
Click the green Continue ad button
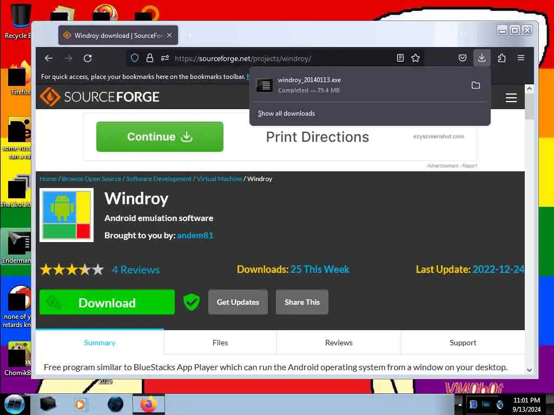point(160,137)
